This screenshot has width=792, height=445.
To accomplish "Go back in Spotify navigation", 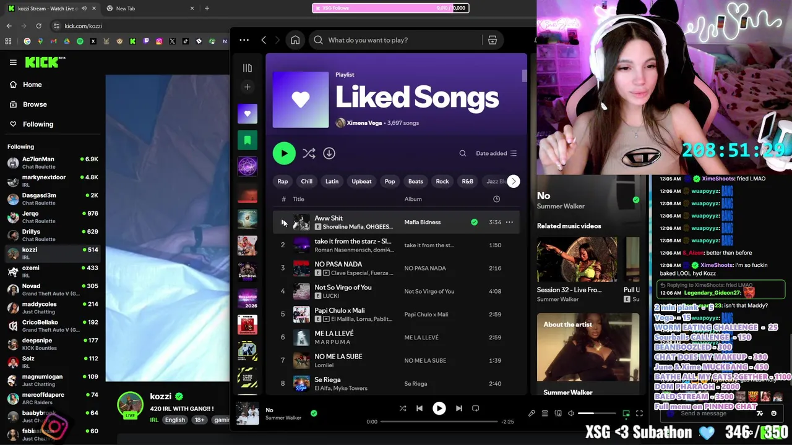I will pos(264,40).
